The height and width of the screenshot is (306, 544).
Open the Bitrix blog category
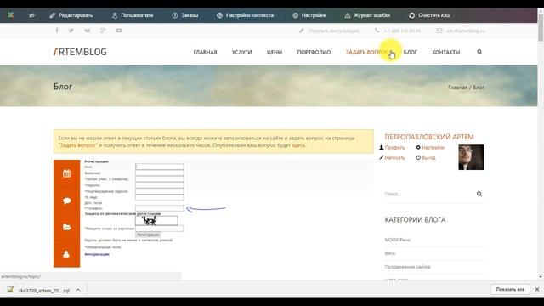(390, 253)
